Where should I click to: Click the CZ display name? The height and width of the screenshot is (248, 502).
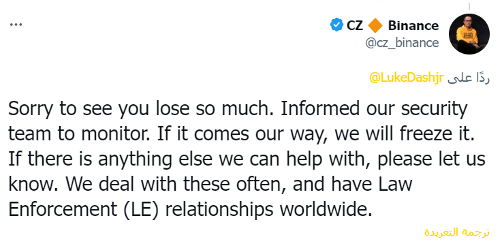(355, 25)
